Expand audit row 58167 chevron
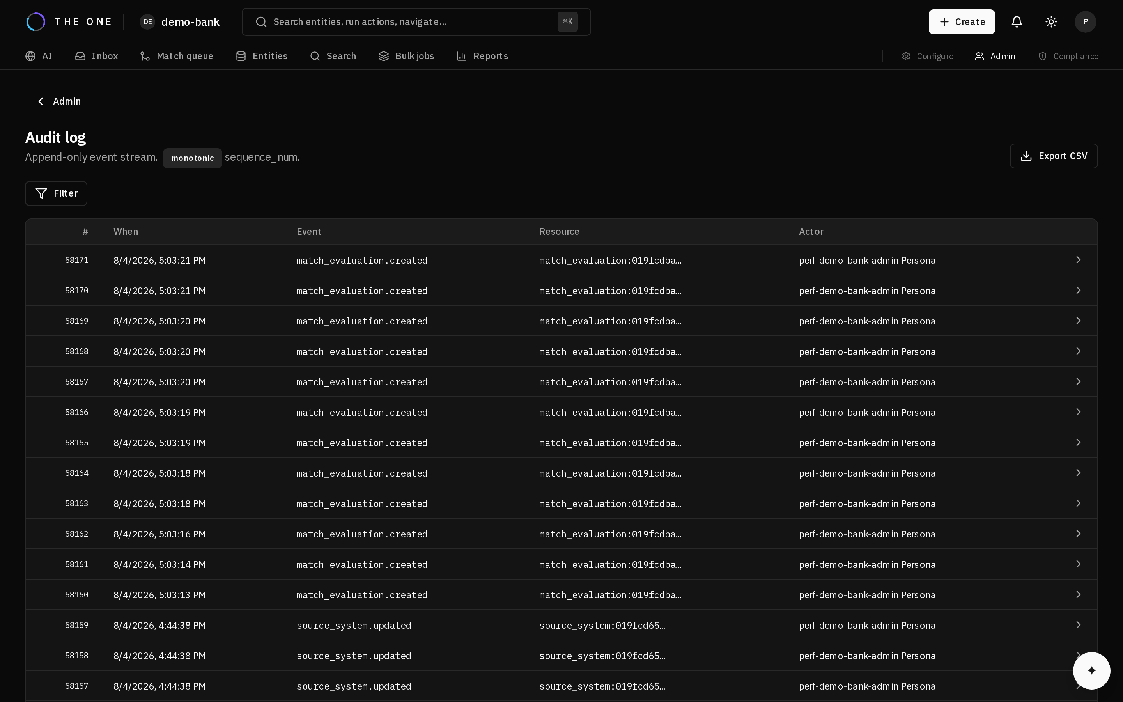1123x702 pixels. click(1078, 382)
